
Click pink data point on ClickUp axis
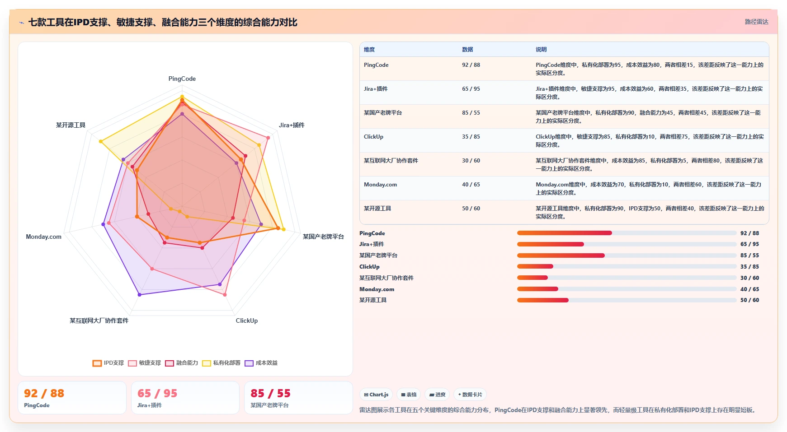(x=225, y=295)
